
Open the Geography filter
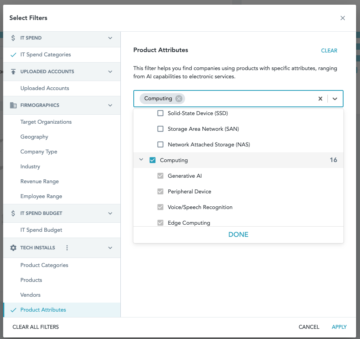(x=35, y=137)
